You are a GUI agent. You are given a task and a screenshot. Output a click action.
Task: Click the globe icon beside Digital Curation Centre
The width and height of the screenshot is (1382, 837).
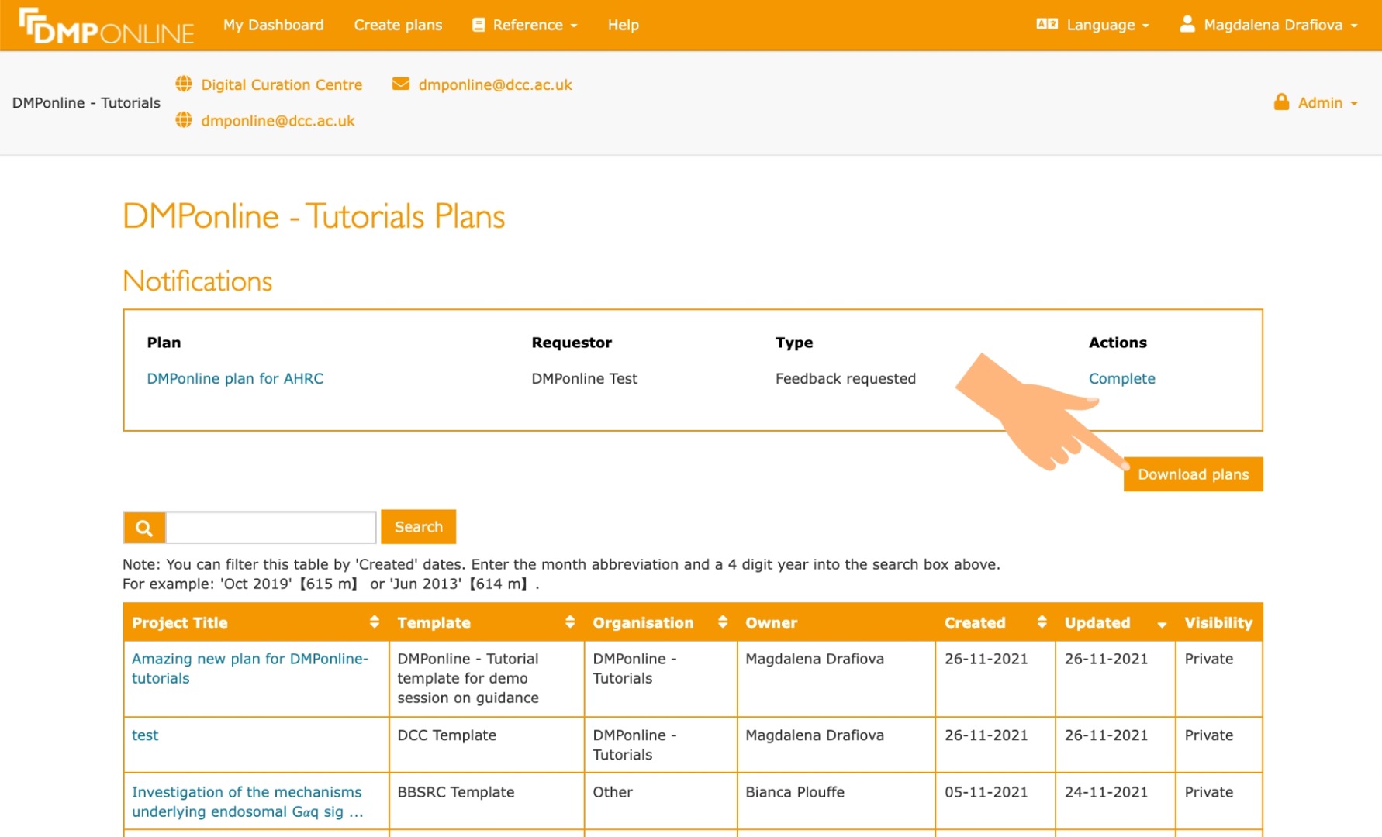184,84
